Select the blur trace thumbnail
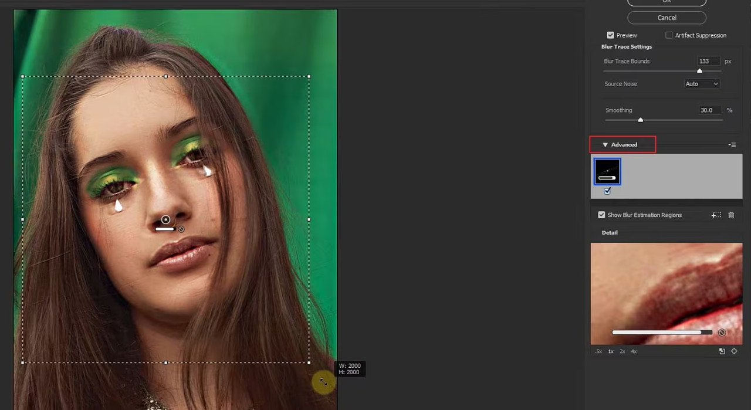Image resolution: width=751 pixels, height=410 pixels. tap(607, 170)
